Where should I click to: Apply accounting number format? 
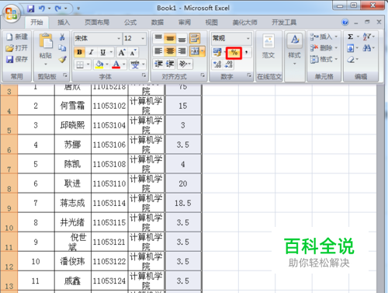[217, 52]
